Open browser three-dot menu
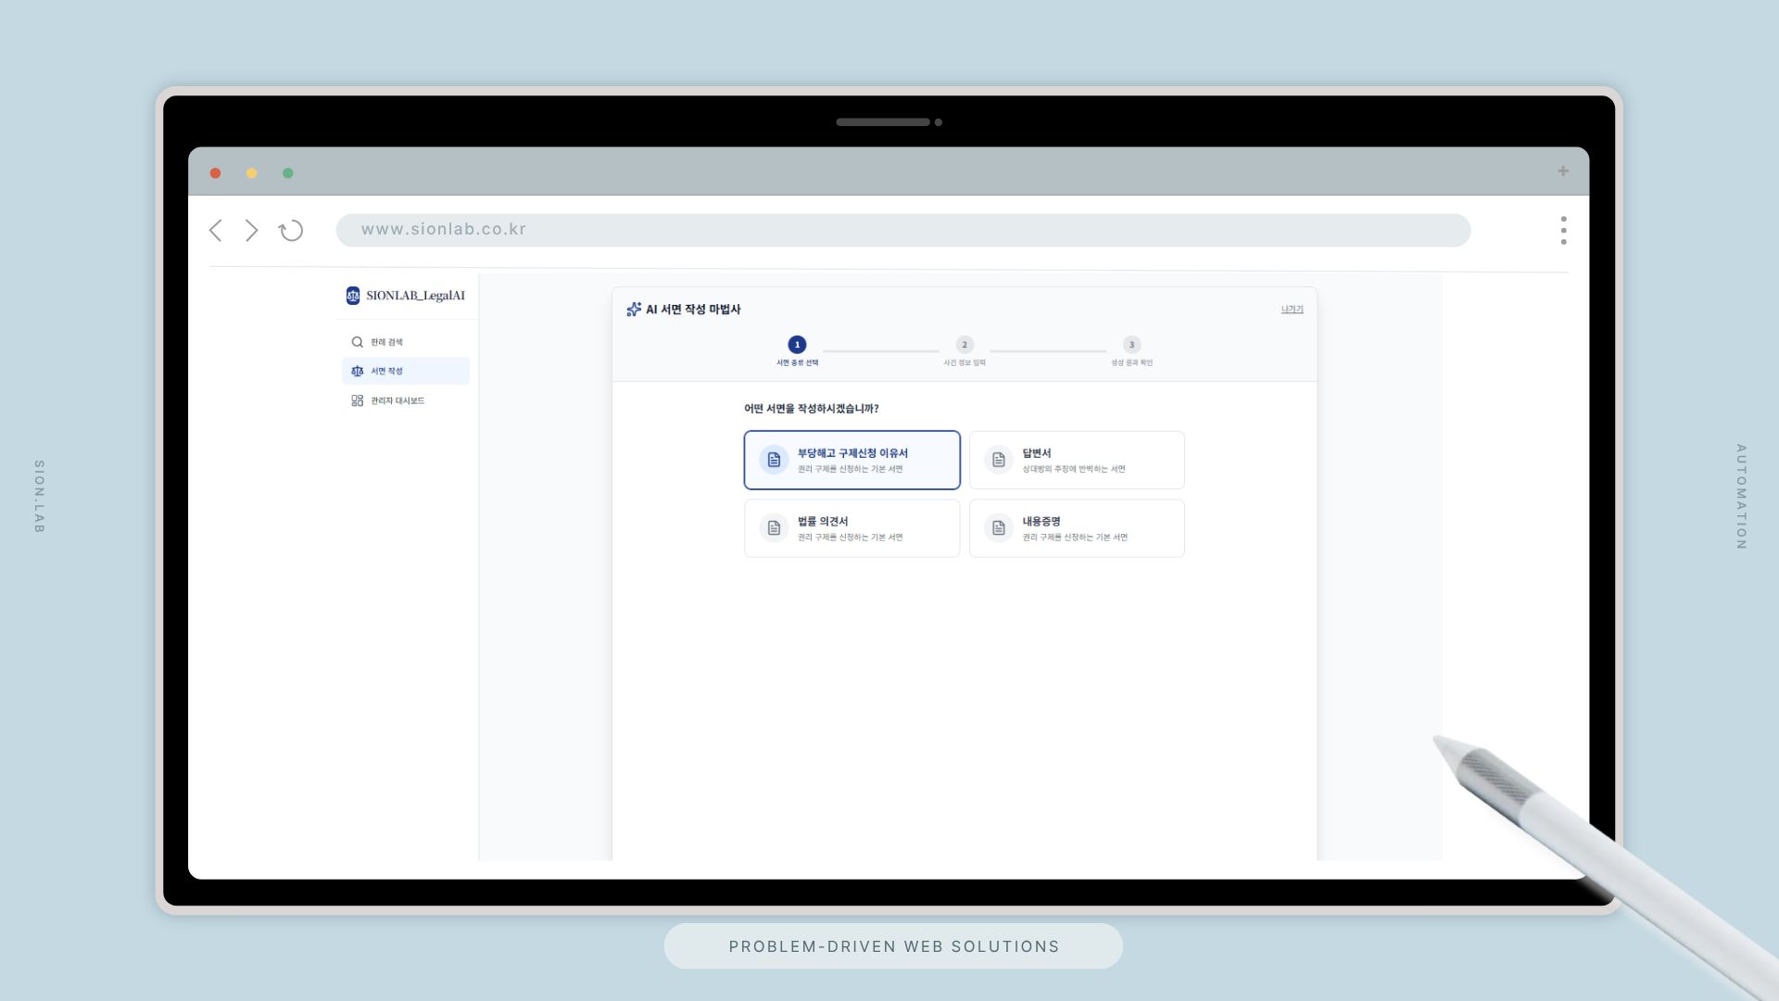Viewport: 1779px width, 1001px height. tap(1563, 231)
